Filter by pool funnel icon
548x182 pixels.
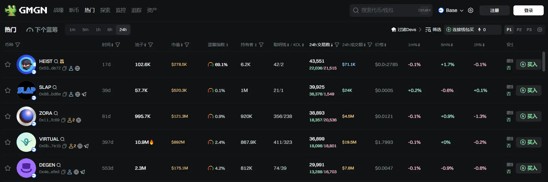[151, 45]
